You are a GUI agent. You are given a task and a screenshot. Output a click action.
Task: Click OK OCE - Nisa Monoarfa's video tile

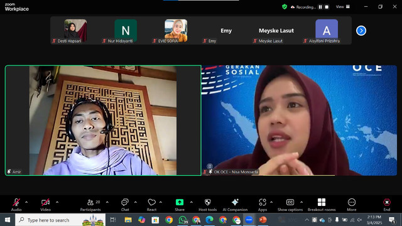[300, 121]
